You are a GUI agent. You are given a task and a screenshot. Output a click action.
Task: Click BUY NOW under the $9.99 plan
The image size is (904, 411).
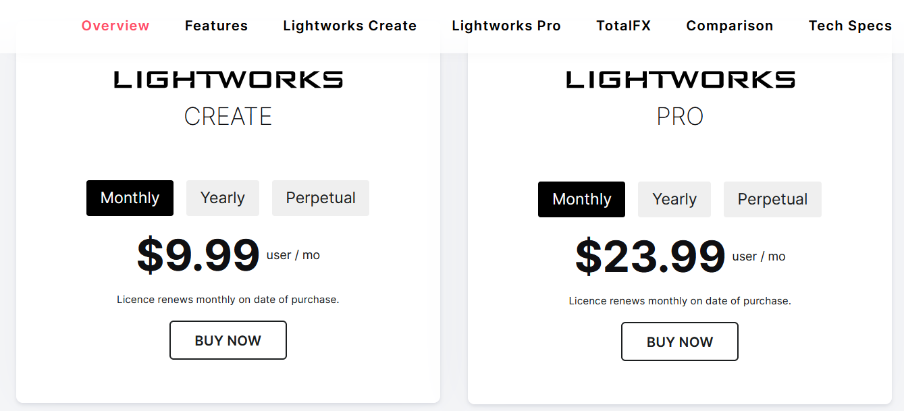tap(228, 340)
